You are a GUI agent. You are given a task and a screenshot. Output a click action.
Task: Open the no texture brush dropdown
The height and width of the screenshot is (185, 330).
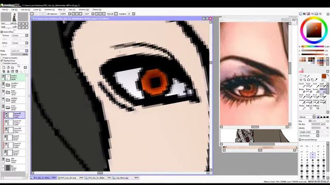pos(318,136)
